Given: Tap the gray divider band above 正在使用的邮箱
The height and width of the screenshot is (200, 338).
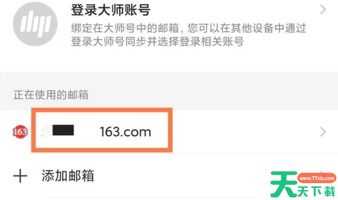Looking at the screenshot, I should (x=169, y=80).
